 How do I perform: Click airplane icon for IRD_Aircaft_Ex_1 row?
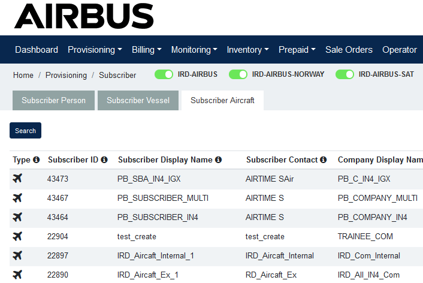click(17, 275)
